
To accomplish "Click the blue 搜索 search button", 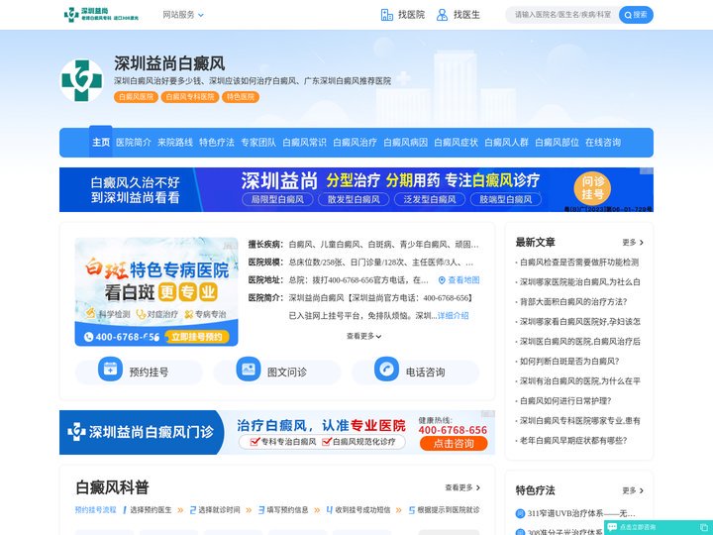I will (636, 15).
